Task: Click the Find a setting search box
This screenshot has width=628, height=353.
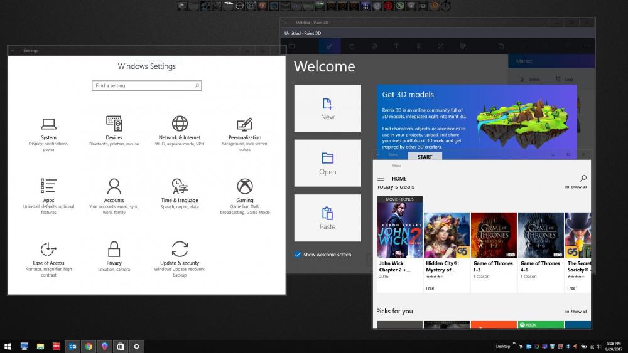Action: pyautogui.click(x=148, y=85)
